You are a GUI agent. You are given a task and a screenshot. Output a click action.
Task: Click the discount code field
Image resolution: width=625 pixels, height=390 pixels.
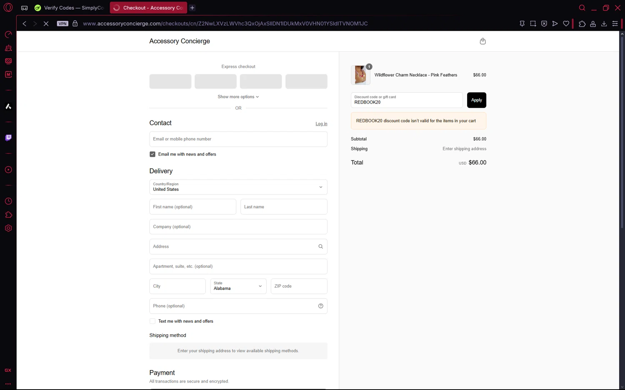pos(407,100)
